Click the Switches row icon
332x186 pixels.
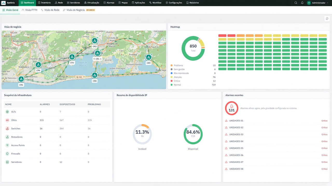(7, 128)
